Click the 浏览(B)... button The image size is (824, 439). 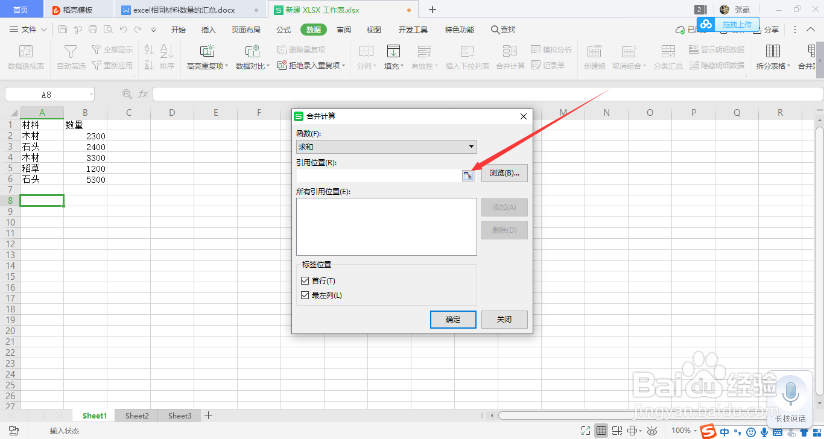coord(504,173)
